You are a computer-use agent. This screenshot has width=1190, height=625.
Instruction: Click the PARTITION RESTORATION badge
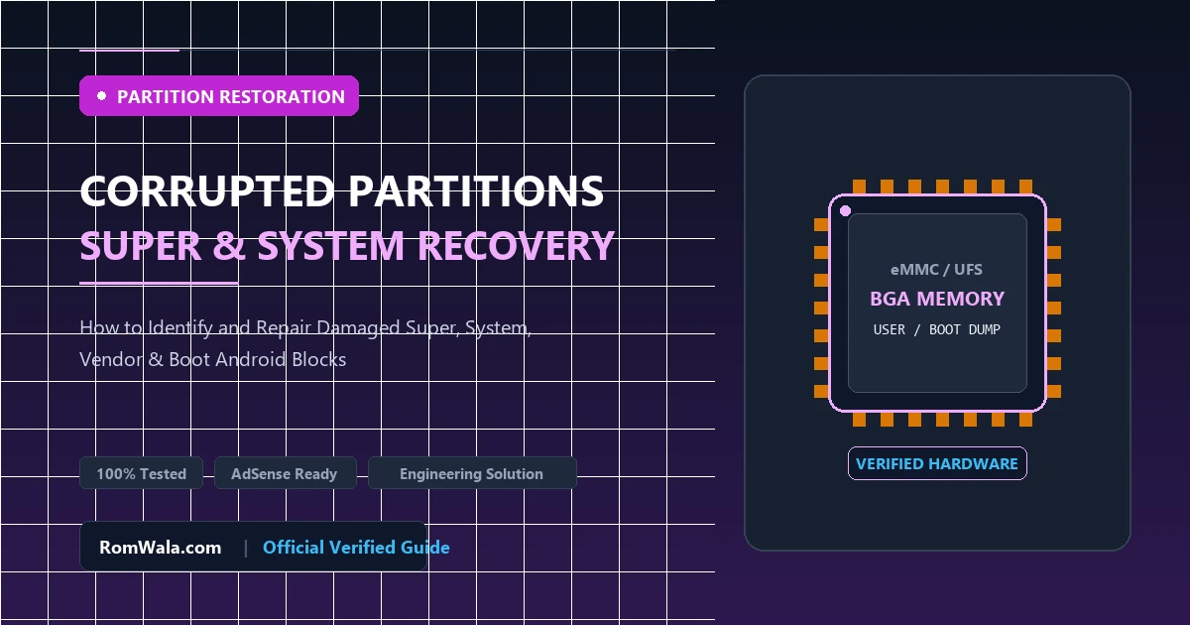219,96
